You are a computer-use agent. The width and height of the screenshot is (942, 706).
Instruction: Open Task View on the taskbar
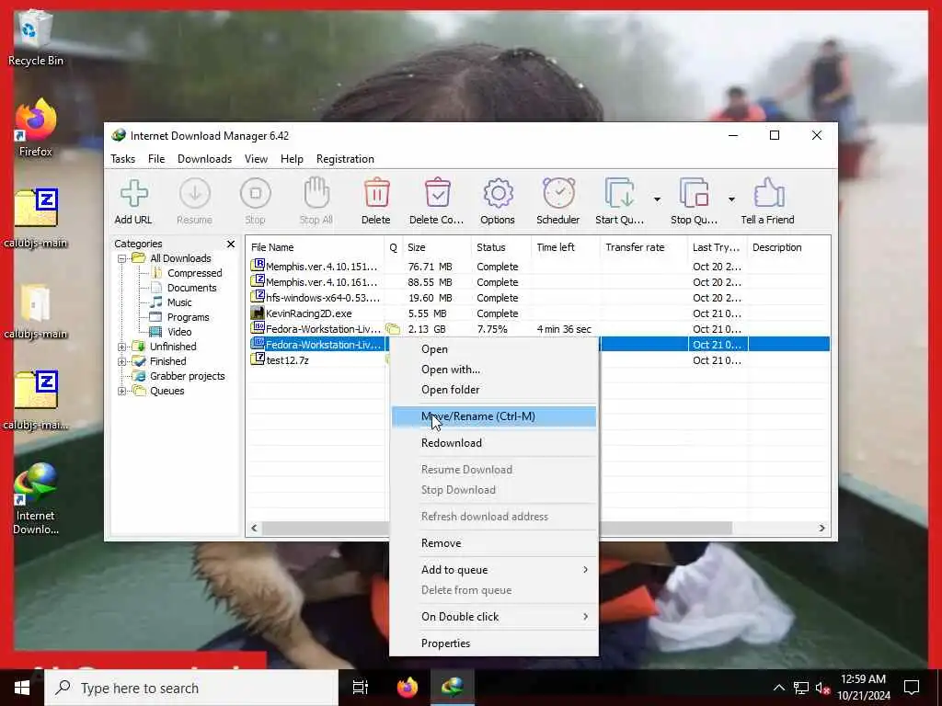pyautogui.click(x=361, y=688)
